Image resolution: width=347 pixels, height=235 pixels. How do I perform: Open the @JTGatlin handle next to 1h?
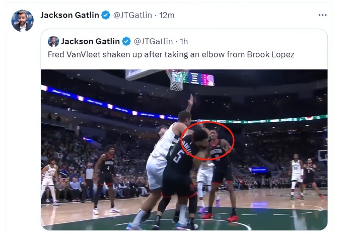[153, 41]
